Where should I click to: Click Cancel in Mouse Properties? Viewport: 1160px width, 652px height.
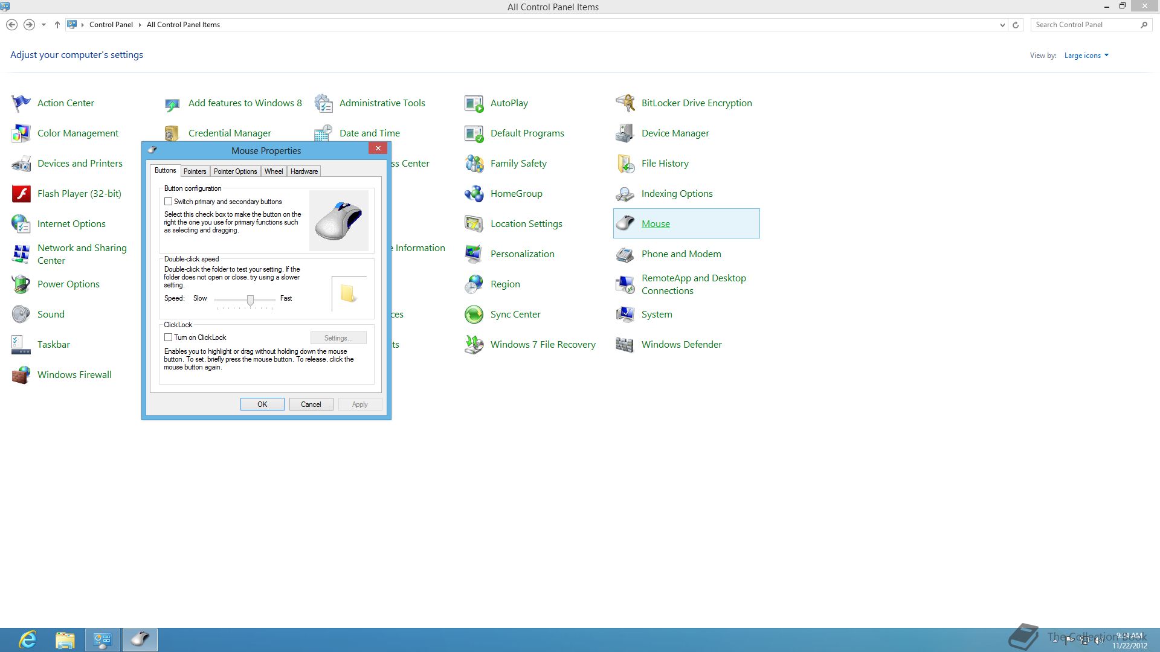[311, 404]
